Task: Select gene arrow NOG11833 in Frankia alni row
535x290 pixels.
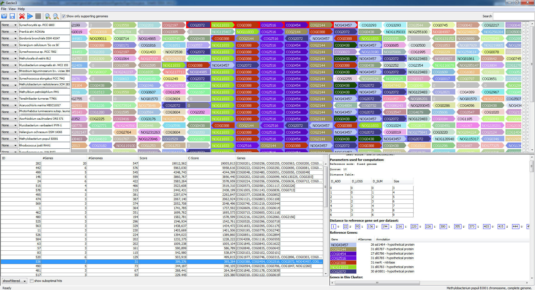Action: pos(247,32)
